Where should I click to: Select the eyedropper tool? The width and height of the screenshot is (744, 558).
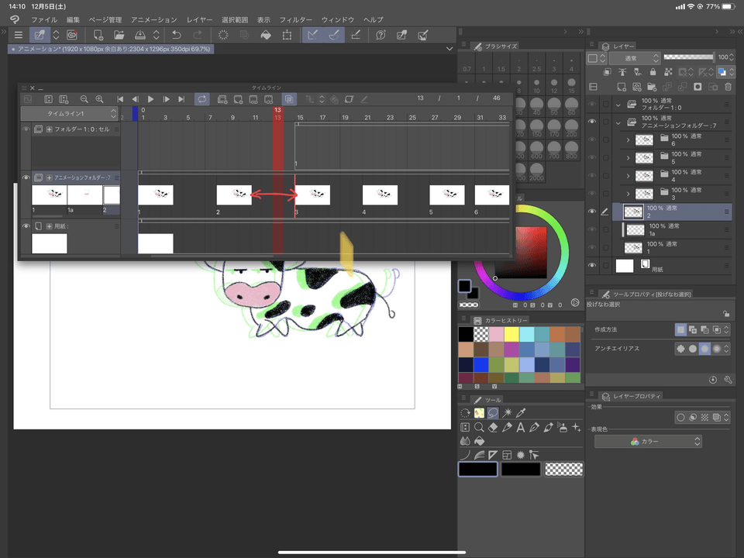click(521, 413)
